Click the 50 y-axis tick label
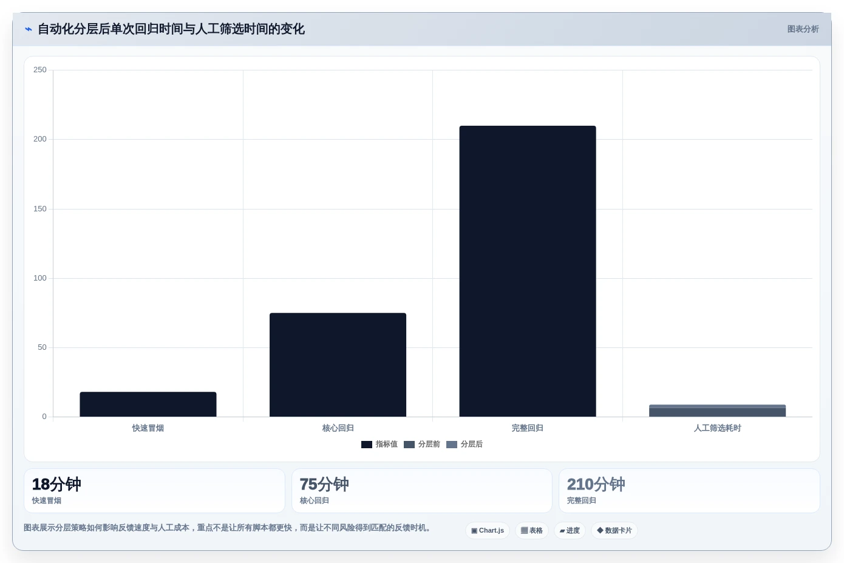Image resolution: width=844 pixels, height=563 pixels. pyautogui.click(x=42, y=347)
